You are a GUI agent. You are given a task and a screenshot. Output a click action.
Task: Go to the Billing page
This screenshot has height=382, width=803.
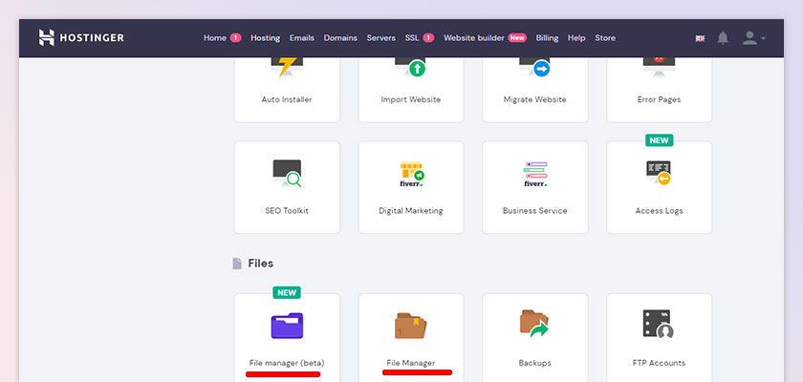(547, 38)
